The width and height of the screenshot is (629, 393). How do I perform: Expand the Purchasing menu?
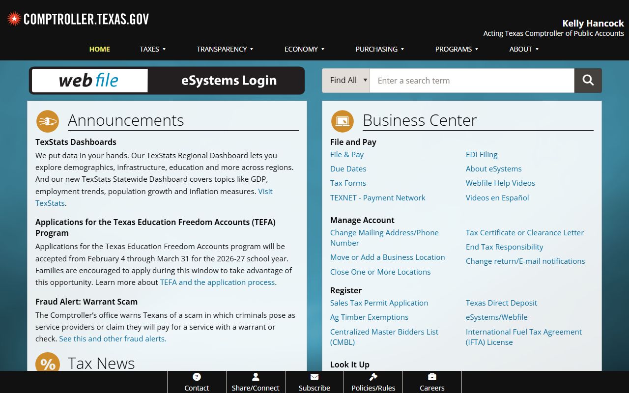[x=379, y=49]
